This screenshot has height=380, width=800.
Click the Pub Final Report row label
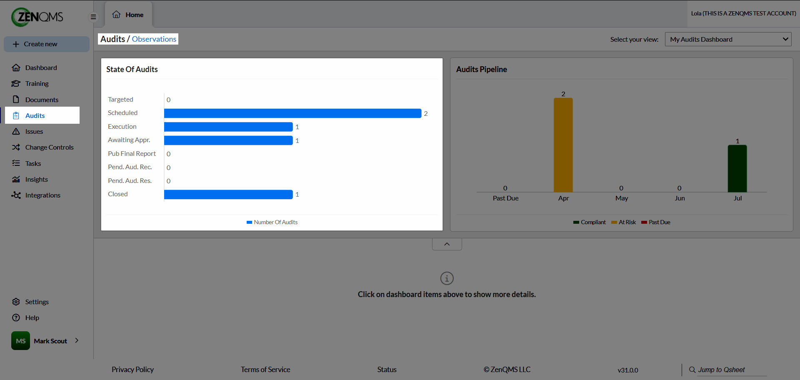point(132,153)
